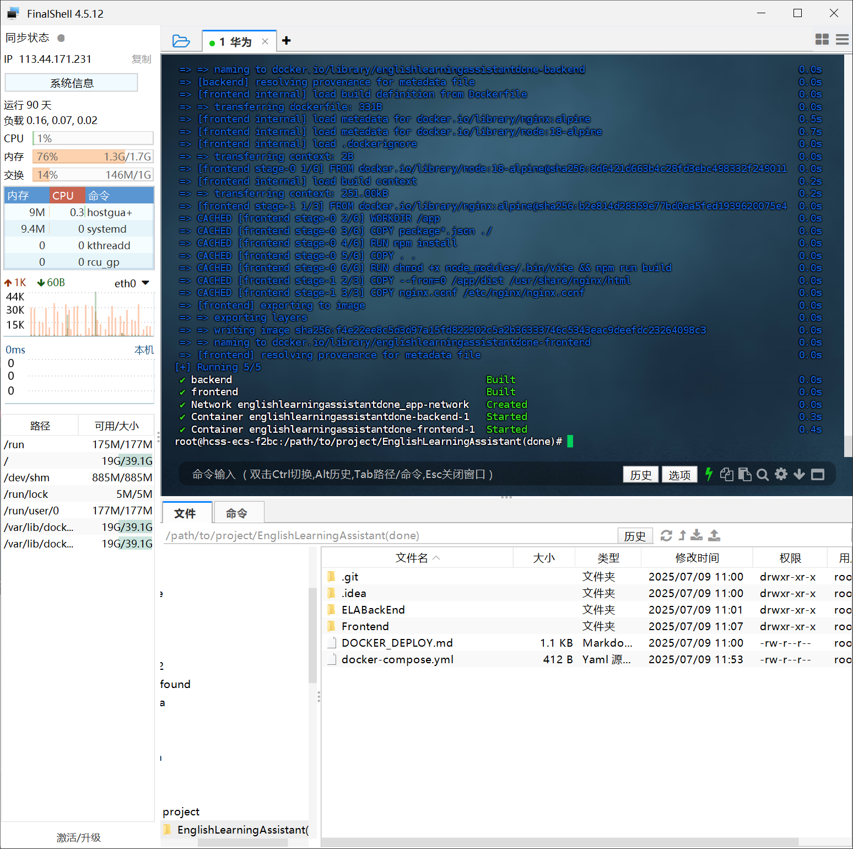Select the kthreadd process row
This screenshot has height=849, width=853.
(79, 245)
